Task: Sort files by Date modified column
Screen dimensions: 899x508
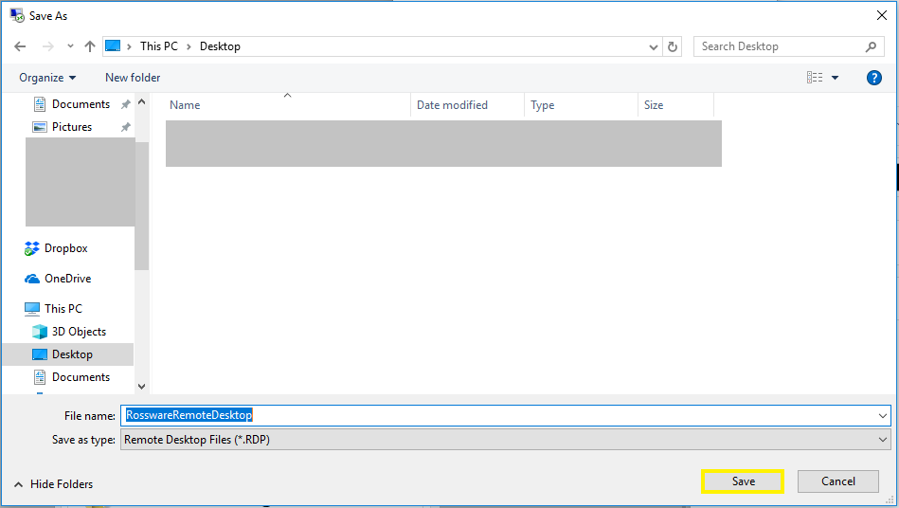Action: [453, 105]
